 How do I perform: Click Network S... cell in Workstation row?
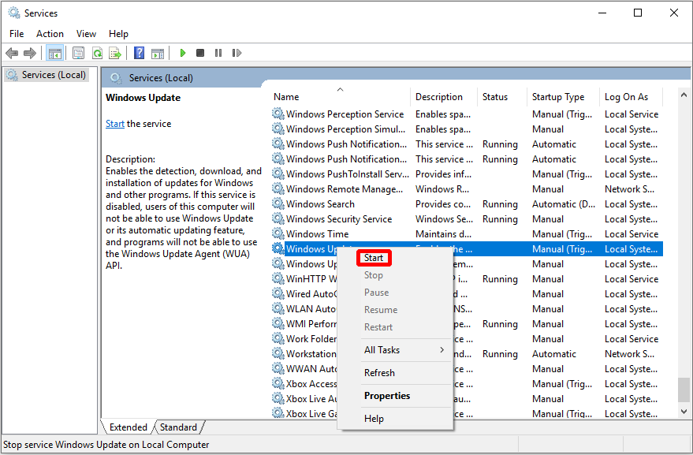click(629, 354)
